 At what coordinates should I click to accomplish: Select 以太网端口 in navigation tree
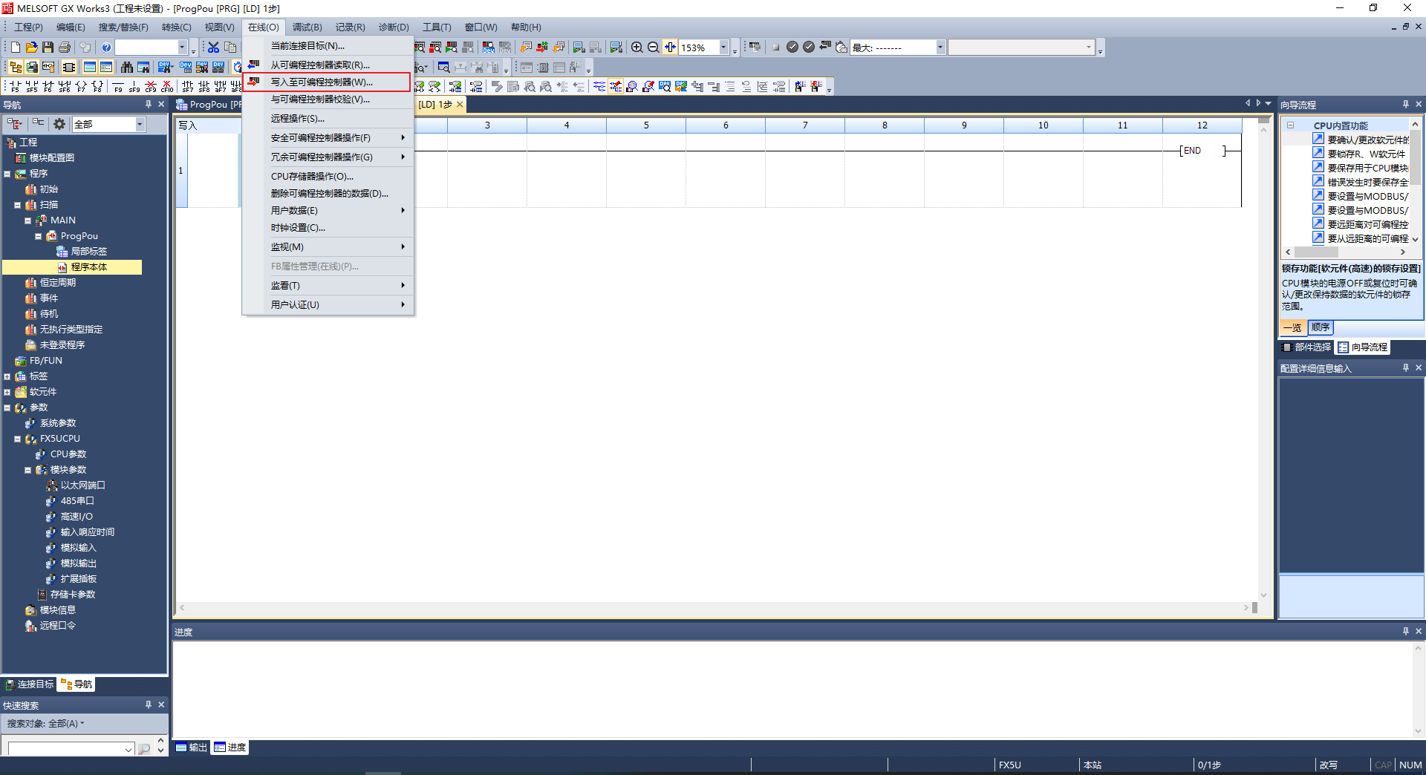[x=82, y=485]
